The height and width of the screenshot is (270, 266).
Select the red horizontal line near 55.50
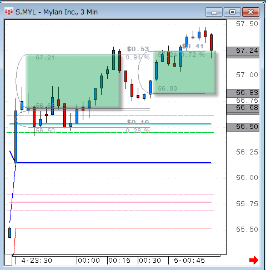114,228
